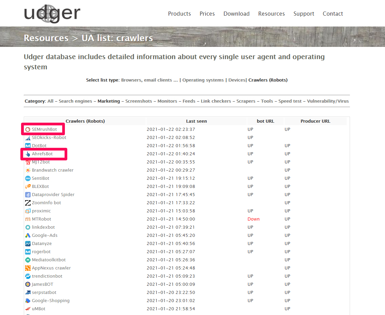This screenshot has width=385, height=315.
Task: Open the MJ12bot crawler entry
Action: click(41, 162)
